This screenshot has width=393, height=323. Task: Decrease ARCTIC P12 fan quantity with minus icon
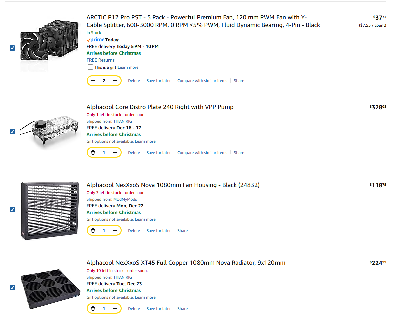tap(93, 81)
